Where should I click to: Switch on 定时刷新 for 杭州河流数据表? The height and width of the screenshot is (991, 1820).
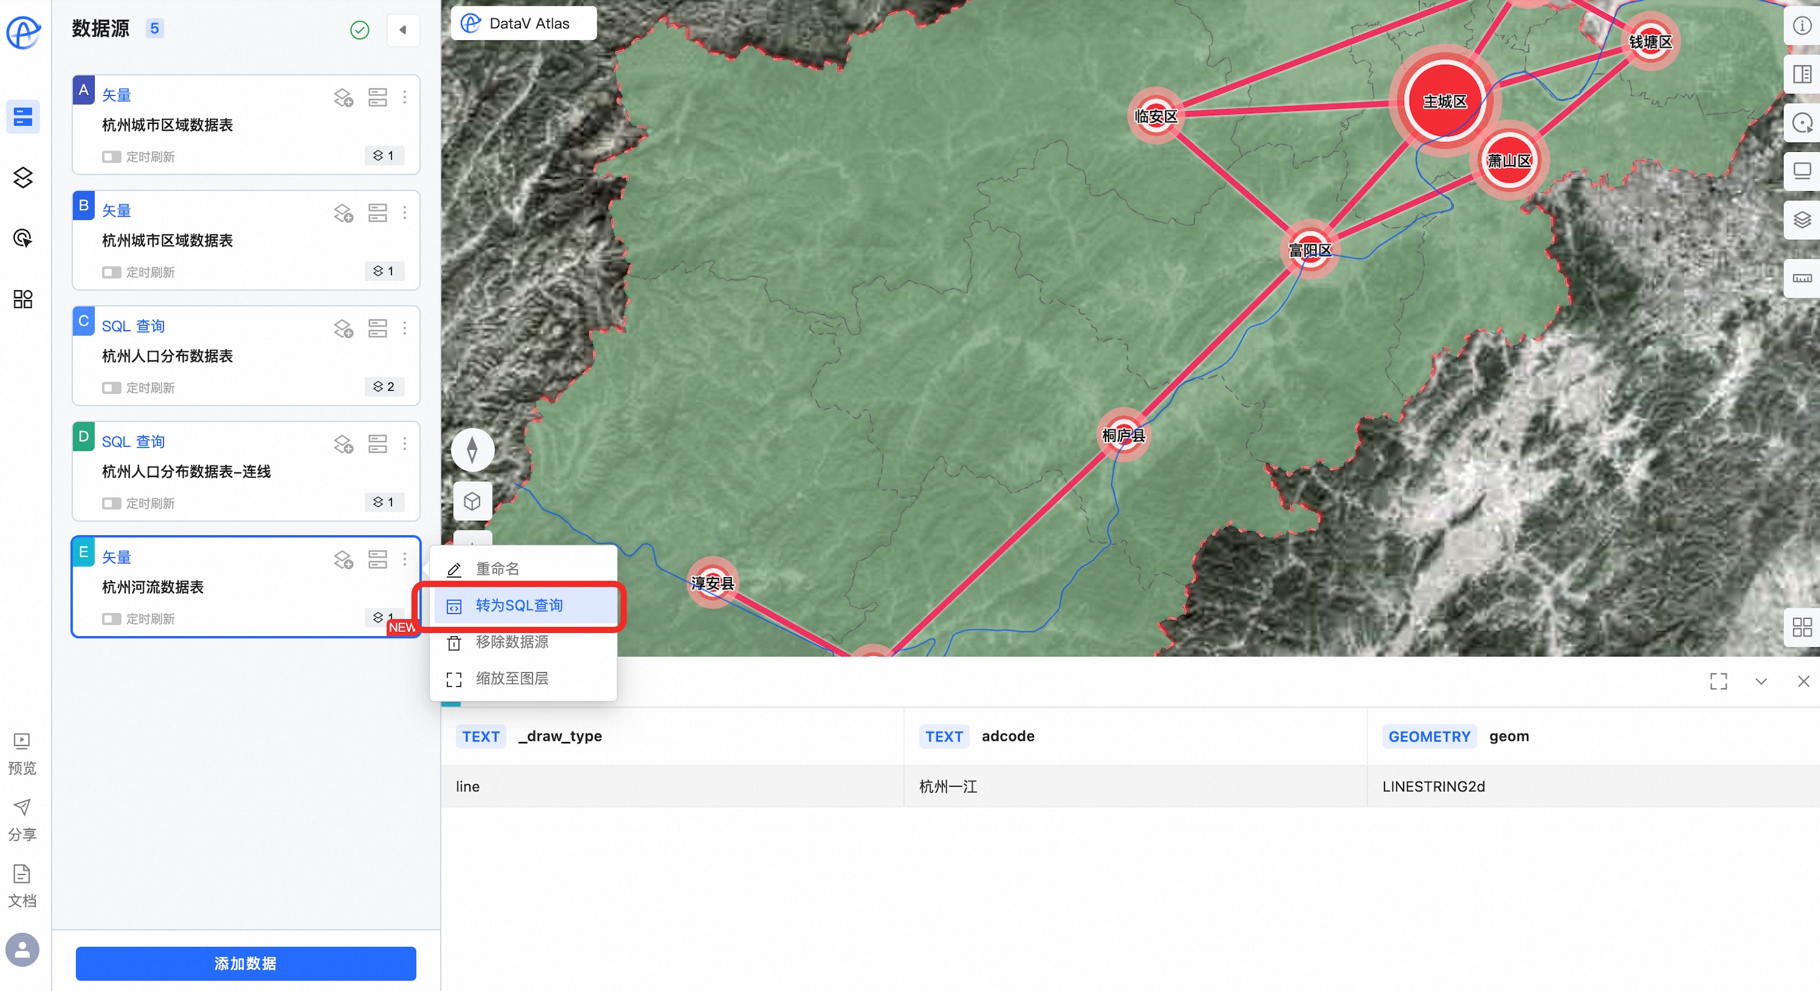(x=111, y=619)
